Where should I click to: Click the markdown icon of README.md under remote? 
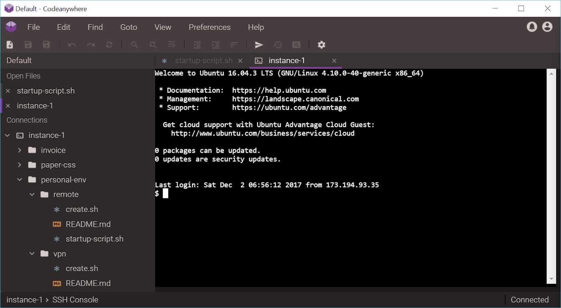57,224
